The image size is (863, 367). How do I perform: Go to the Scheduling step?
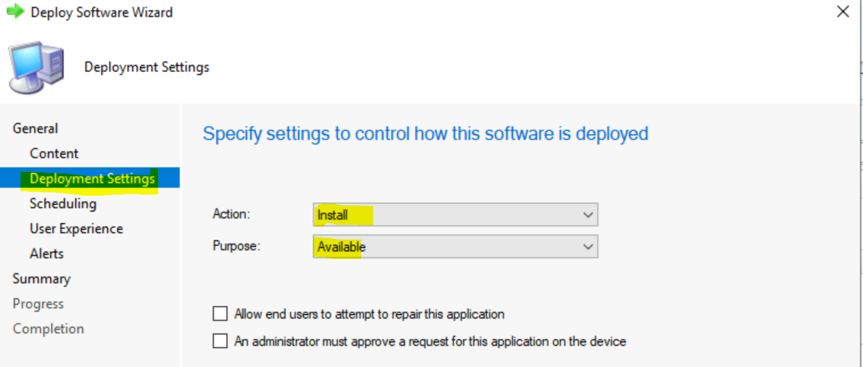click(x=63, y=203)
